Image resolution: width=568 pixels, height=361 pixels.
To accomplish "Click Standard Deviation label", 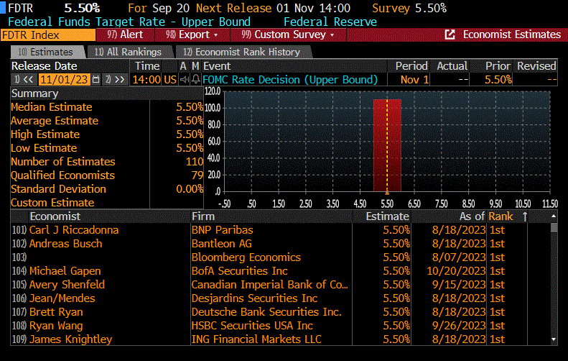I will (x=58, y=189).
